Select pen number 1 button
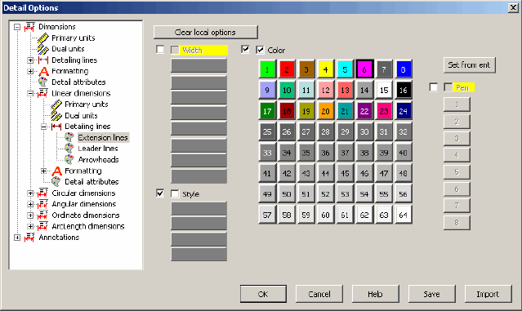This screenshot has width=522, height=311. (457, 104)
